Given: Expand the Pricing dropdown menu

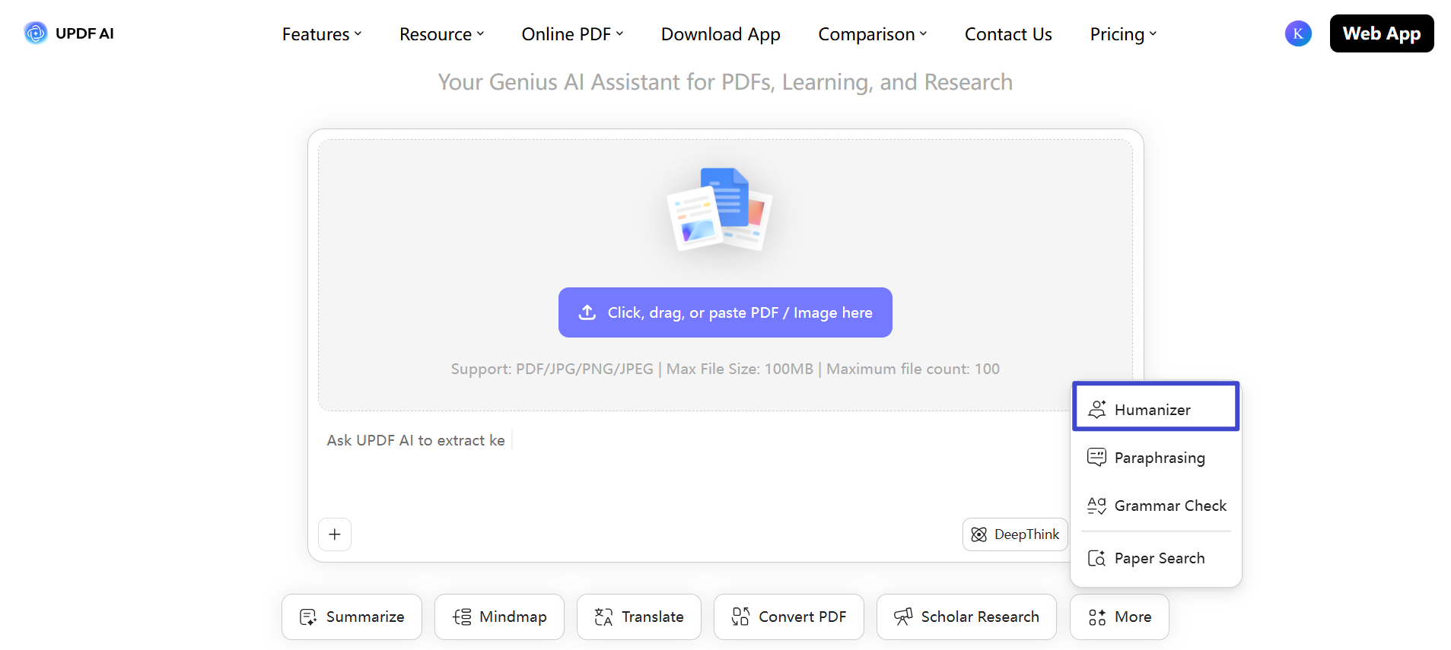Looking at the screenshot, I should [x=1123, y=34].
